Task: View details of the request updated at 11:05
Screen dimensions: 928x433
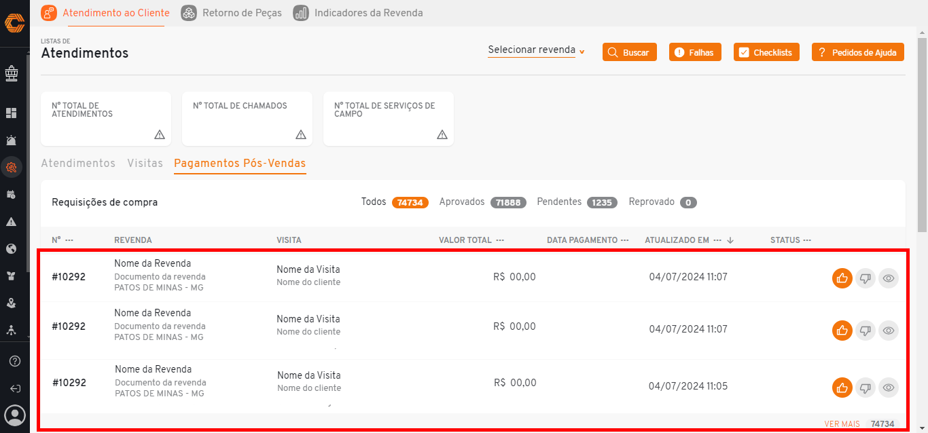Action: [x=889, y=388]
